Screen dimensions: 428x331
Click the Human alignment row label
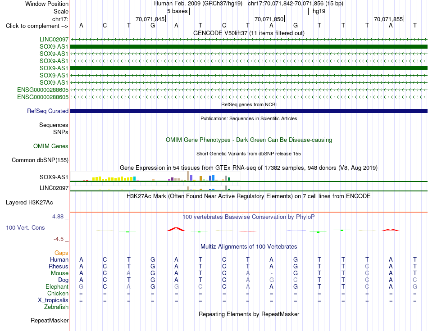coord(59,259)
